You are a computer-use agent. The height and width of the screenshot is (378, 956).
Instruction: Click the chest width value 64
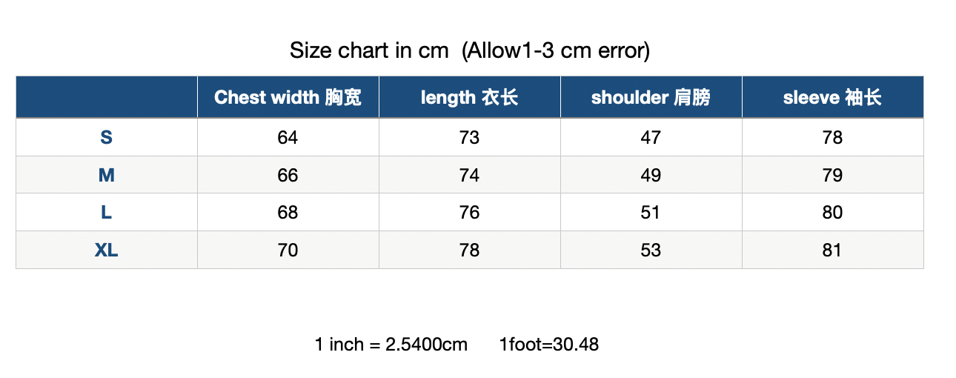(288, 137)
